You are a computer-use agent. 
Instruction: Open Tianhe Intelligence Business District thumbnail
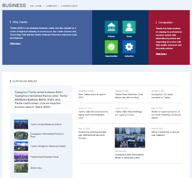pos(21,146)
